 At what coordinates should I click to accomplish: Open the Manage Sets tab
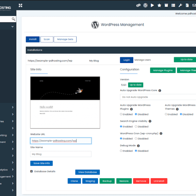pos(65,40)
